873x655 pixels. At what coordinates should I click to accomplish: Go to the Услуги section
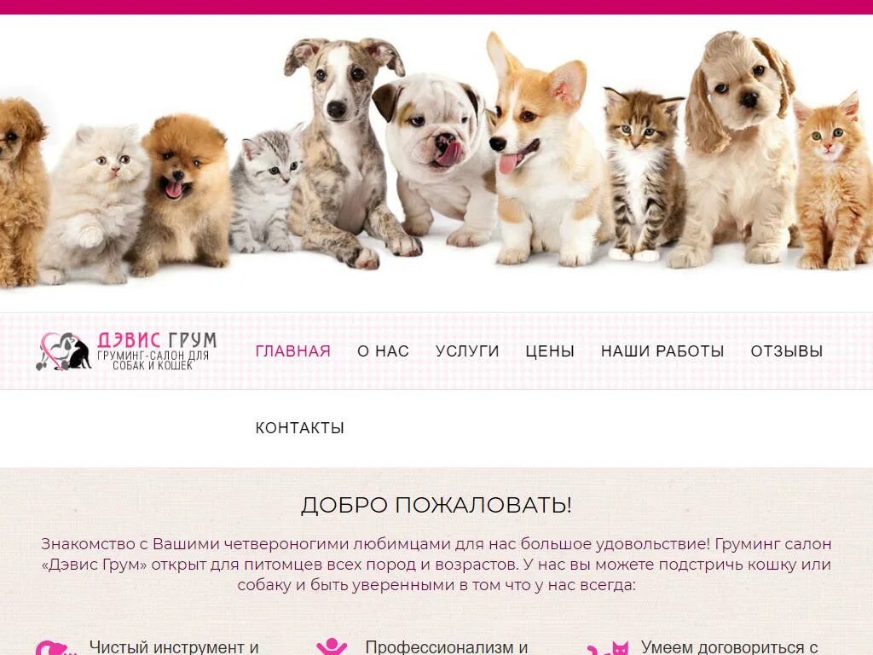pyautogui.click(x=467, y=351)
